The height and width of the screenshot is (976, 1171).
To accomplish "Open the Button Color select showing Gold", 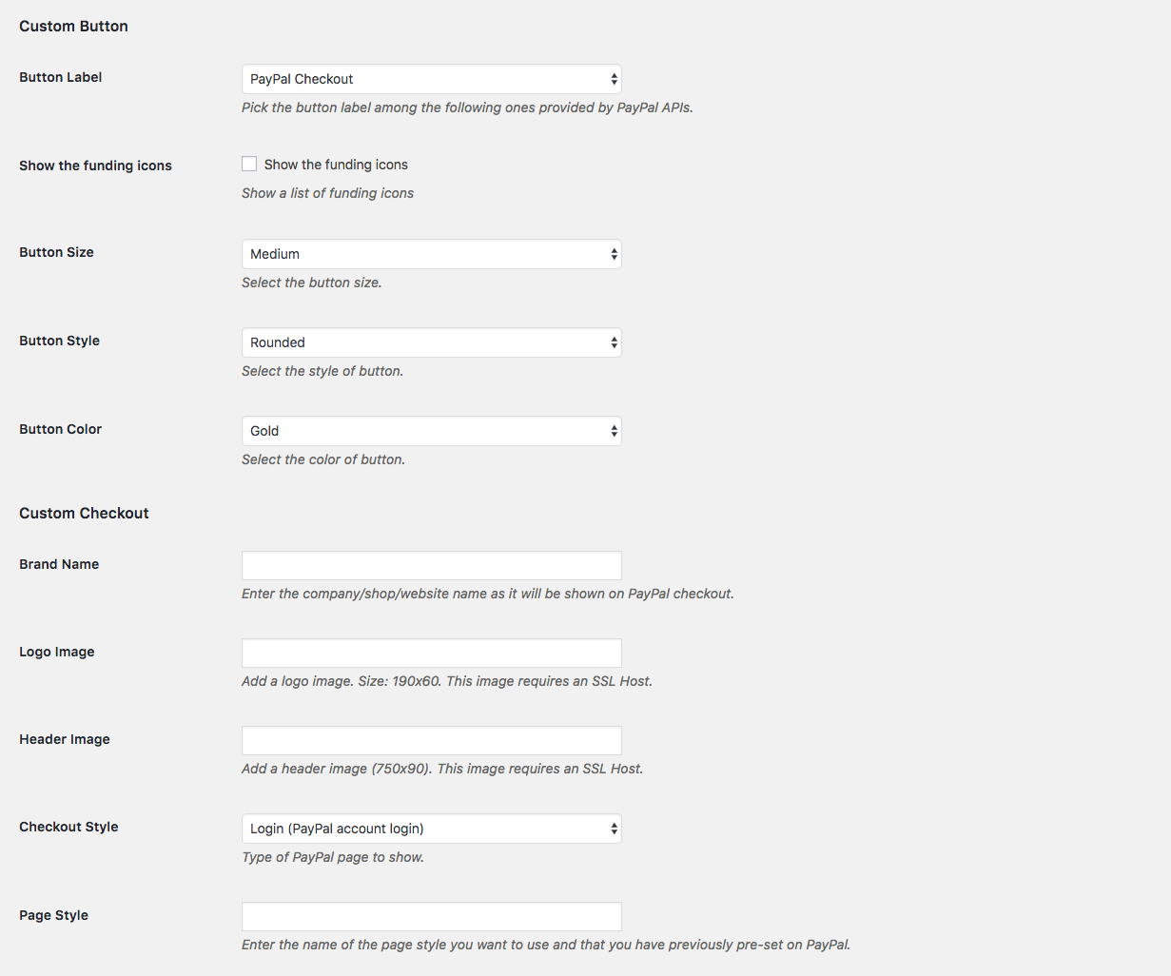I will click(x=431, y=431).
